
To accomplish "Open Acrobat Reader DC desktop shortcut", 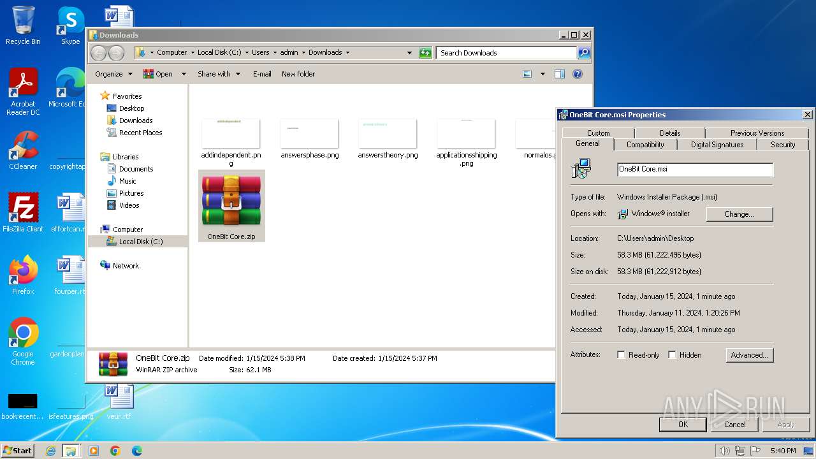I will click(23, 92).
